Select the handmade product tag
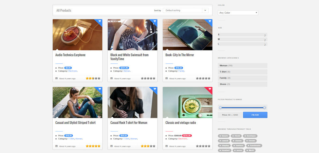319x153 pixels. (254, 146)
